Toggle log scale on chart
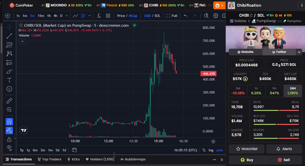This screenshot has height=166, width=305. coord(211,150)
